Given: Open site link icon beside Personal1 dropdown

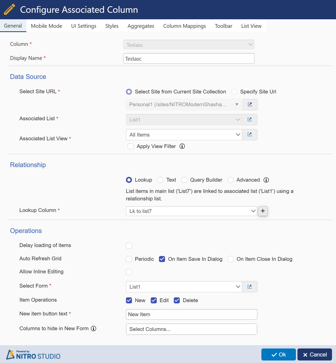Looking at the screenshot, I should [x=250, y=104].
